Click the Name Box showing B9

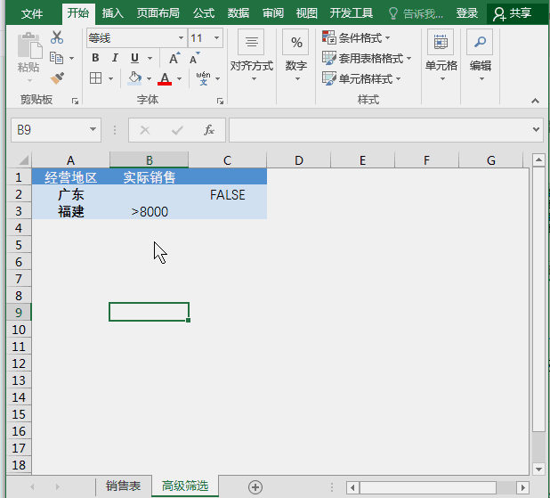point(49,130)
